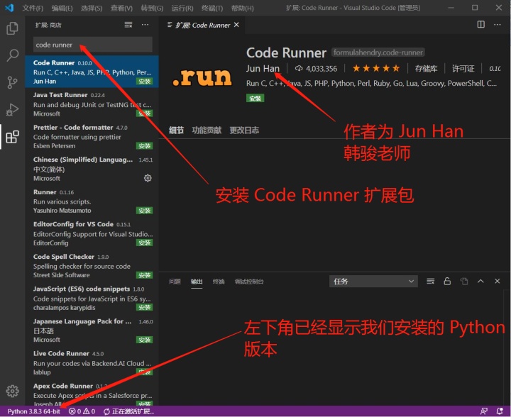
Task: Open the Search view in activity bar
Action: click(x=12, y=55)
